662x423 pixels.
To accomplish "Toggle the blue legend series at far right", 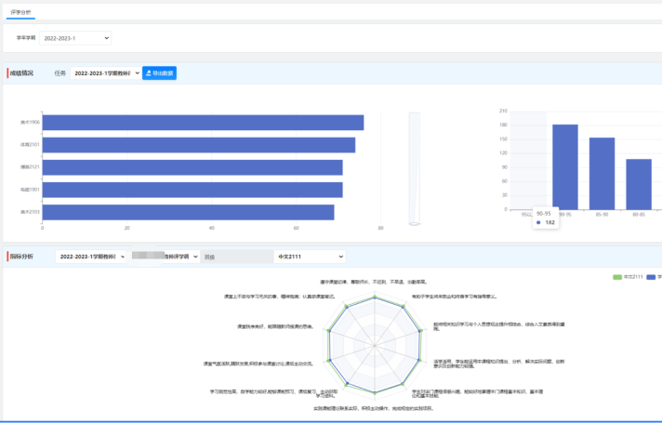I will tap(652, 277).
